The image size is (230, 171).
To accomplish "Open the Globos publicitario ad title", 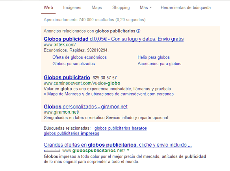I will point(67,77).
